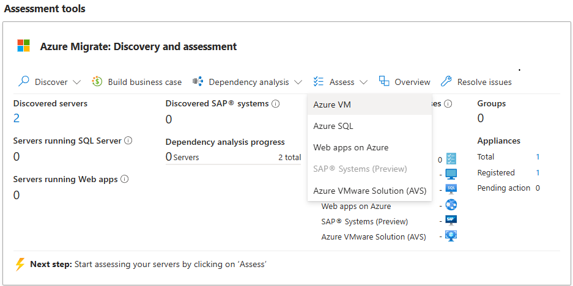Click the Web apps on Azure globe icon
This screenshot has height=286, width=573.
451,205
